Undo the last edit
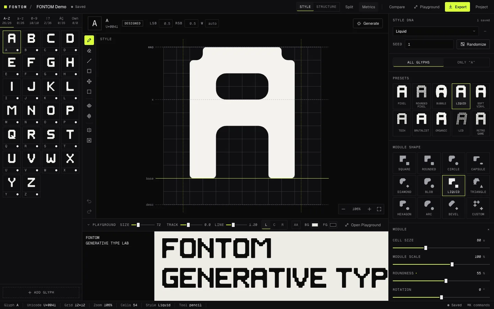The width and height of the screenshot is (494, 309). [89, 201]
